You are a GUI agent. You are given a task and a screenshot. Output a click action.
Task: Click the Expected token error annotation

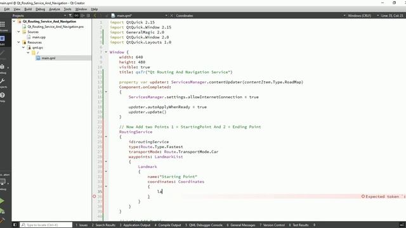[x=383, y=196]
